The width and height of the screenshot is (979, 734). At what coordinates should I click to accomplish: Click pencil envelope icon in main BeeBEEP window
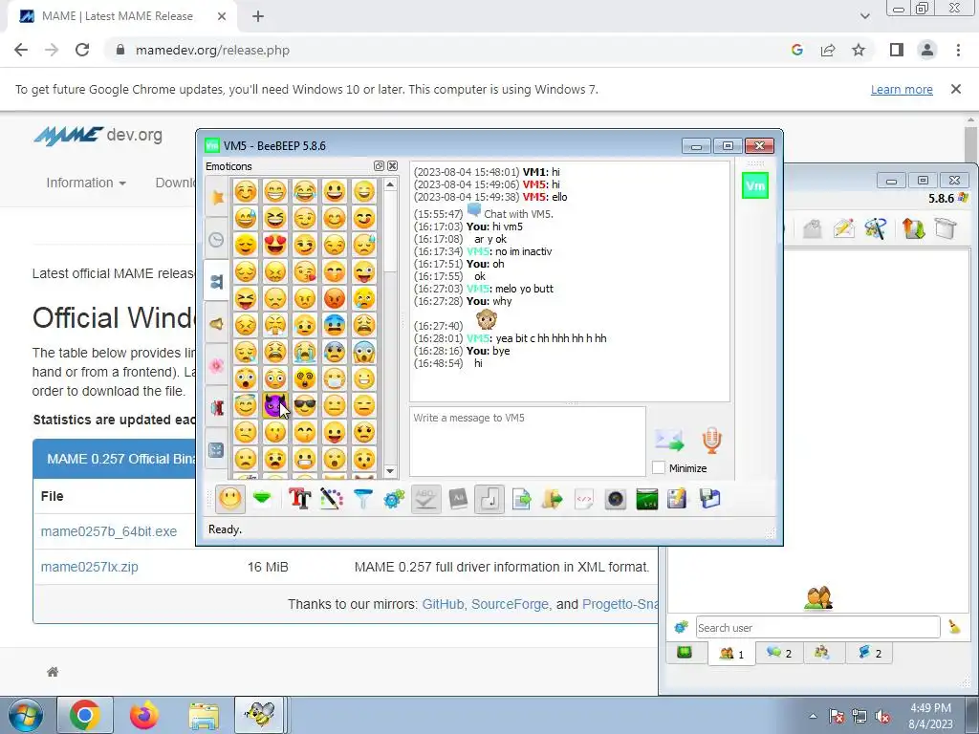(843, 228)
